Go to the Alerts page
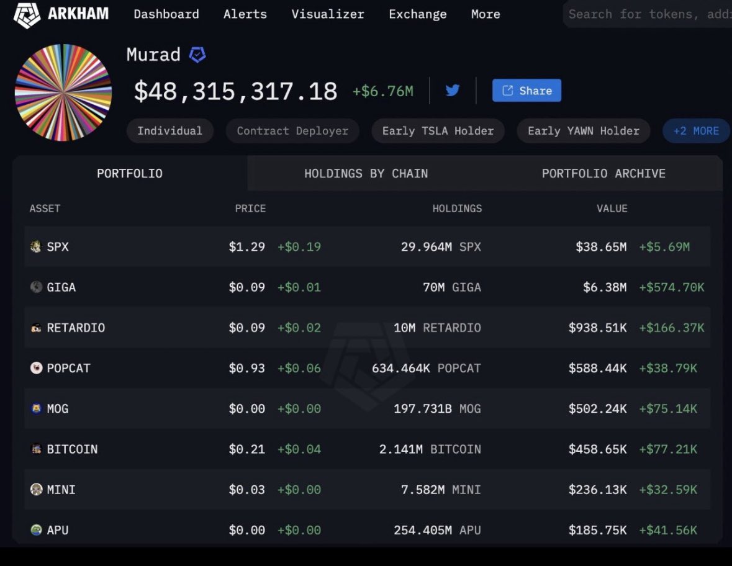 (245, 14)
